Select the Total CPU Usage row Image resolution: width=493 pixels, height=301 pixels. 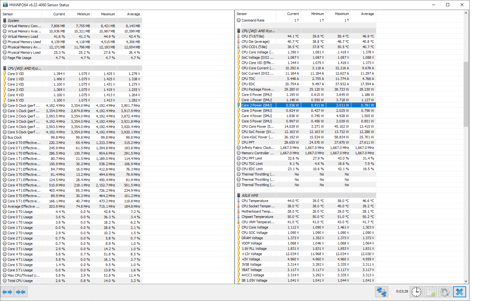pyautogui.click(x=20, y=281)
